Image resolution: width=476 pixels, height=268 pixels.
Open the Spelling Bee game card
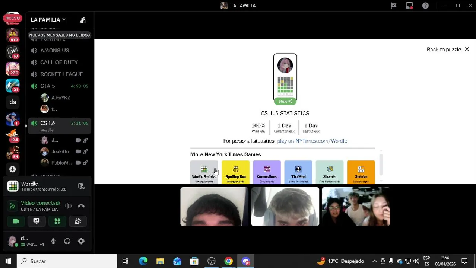coord(235,172)
